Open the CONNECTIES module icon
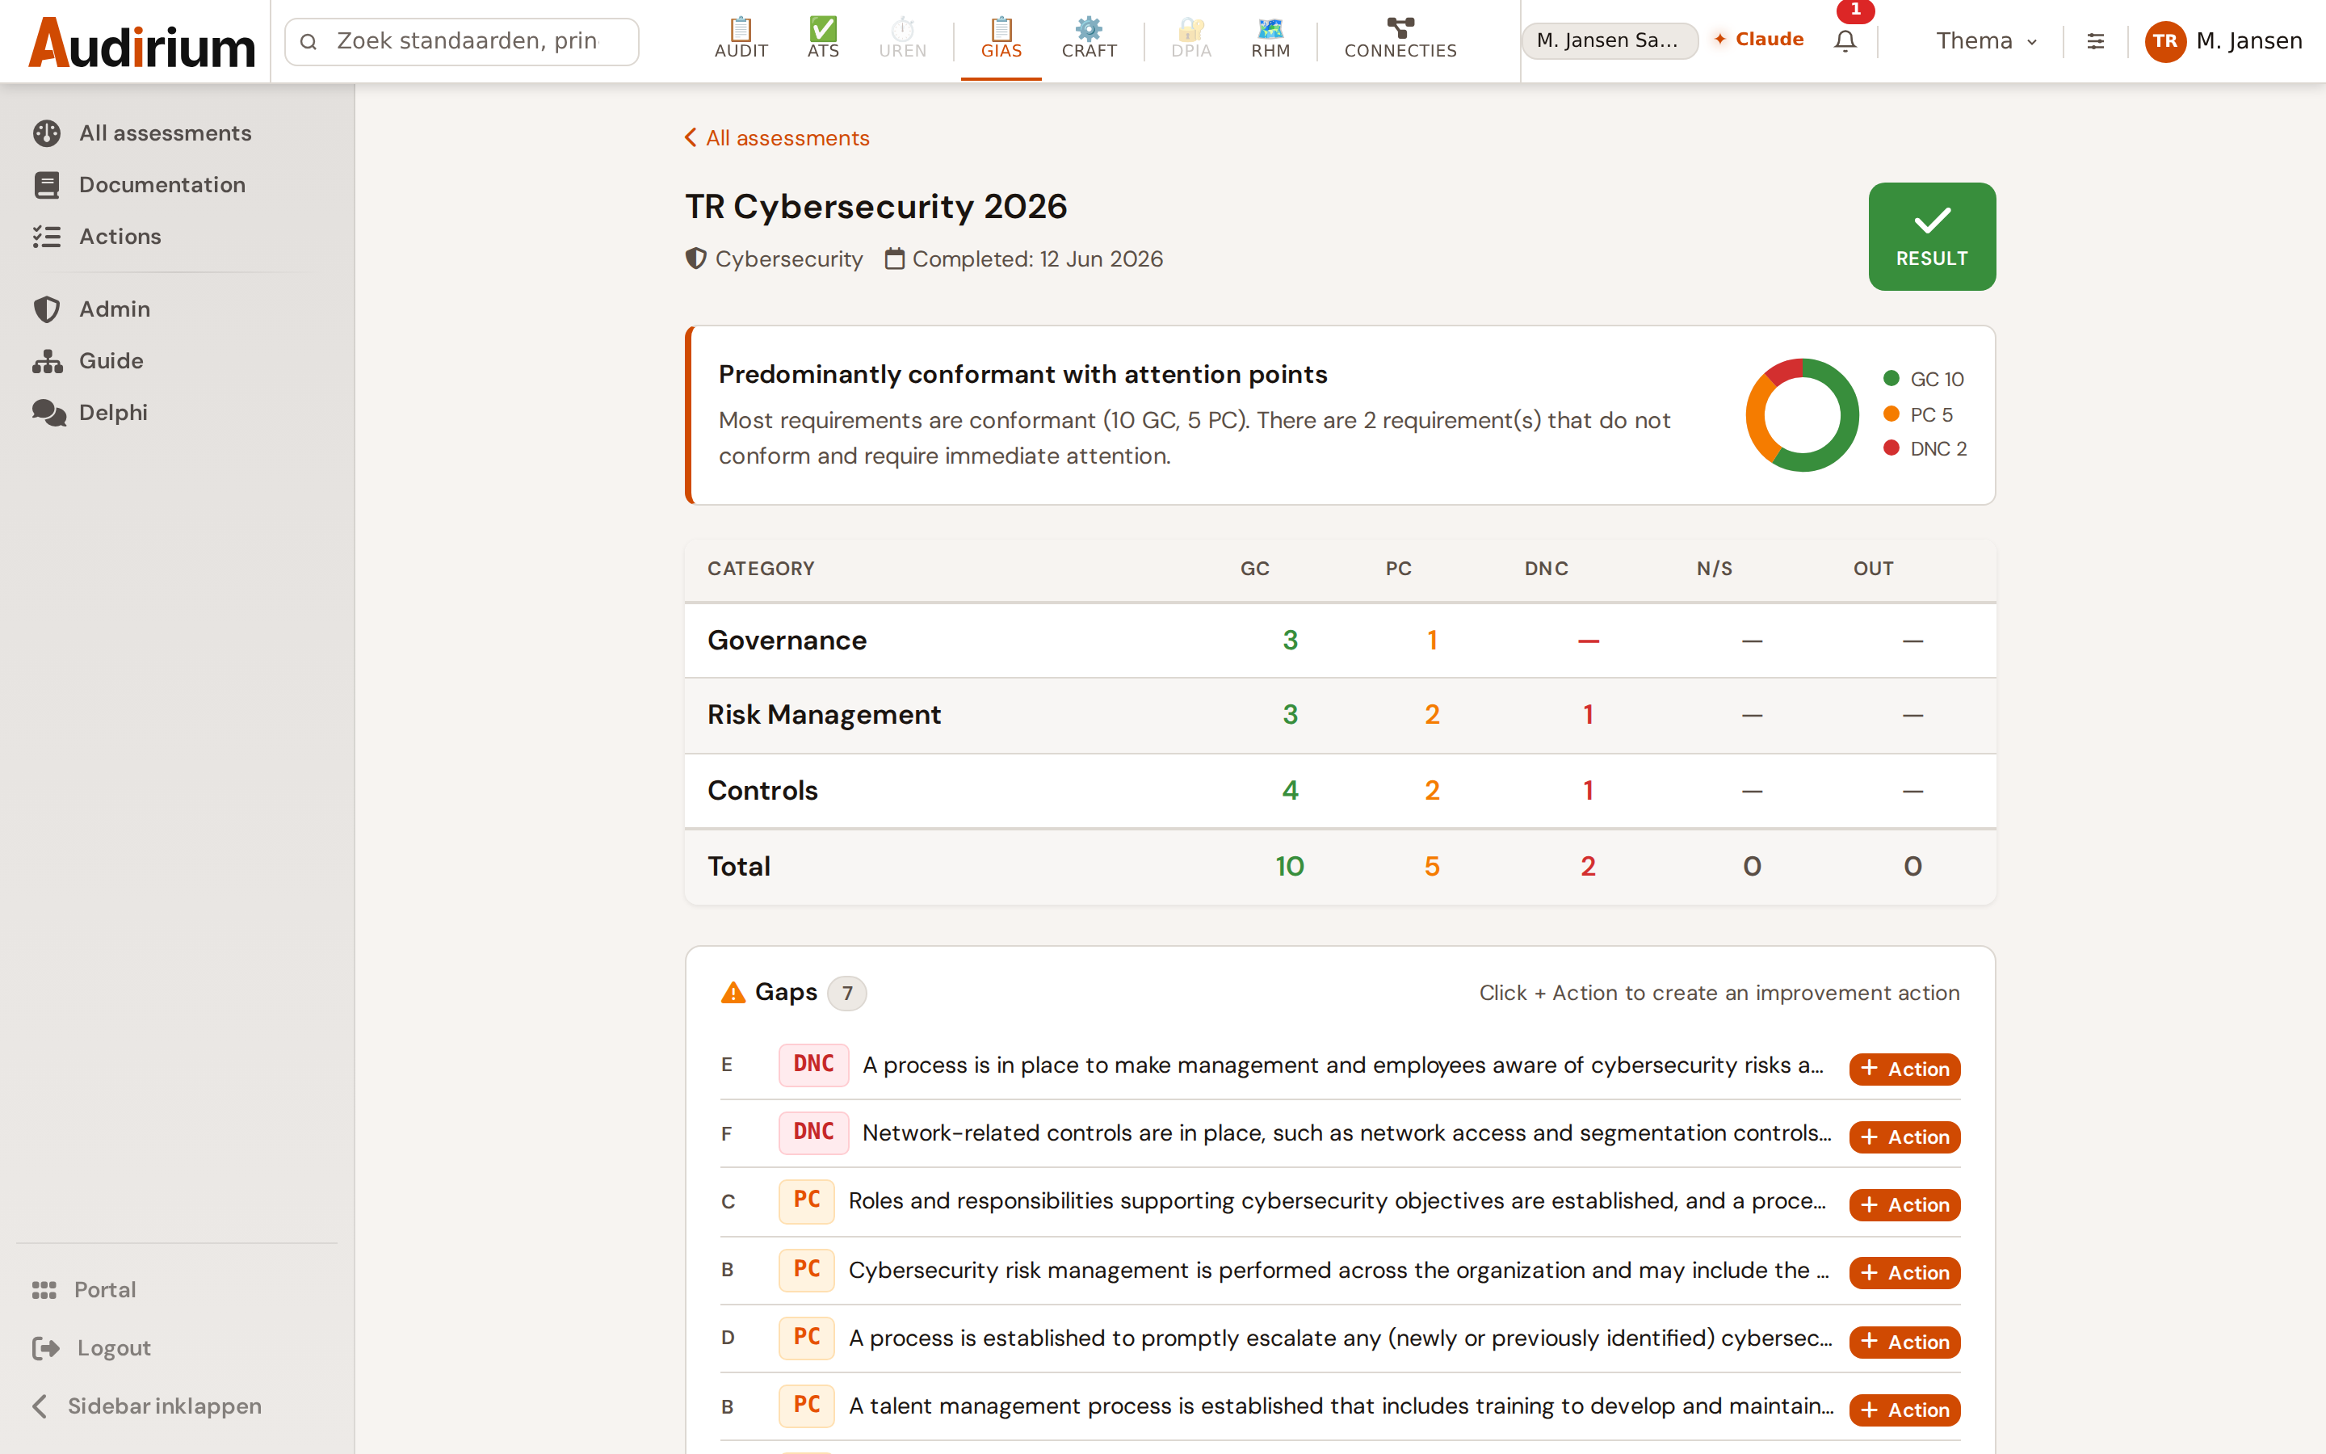 1400,40
